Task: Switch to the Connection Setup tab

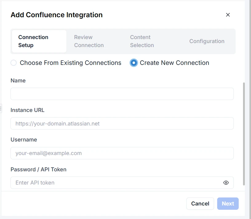Action: (39, 41)
